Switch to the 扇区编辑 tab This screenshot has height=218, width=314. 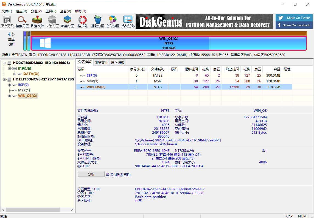117,62
